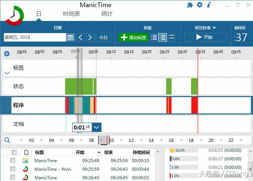
Task: Open timeline settings gear icon
Action: coord(7,54)
